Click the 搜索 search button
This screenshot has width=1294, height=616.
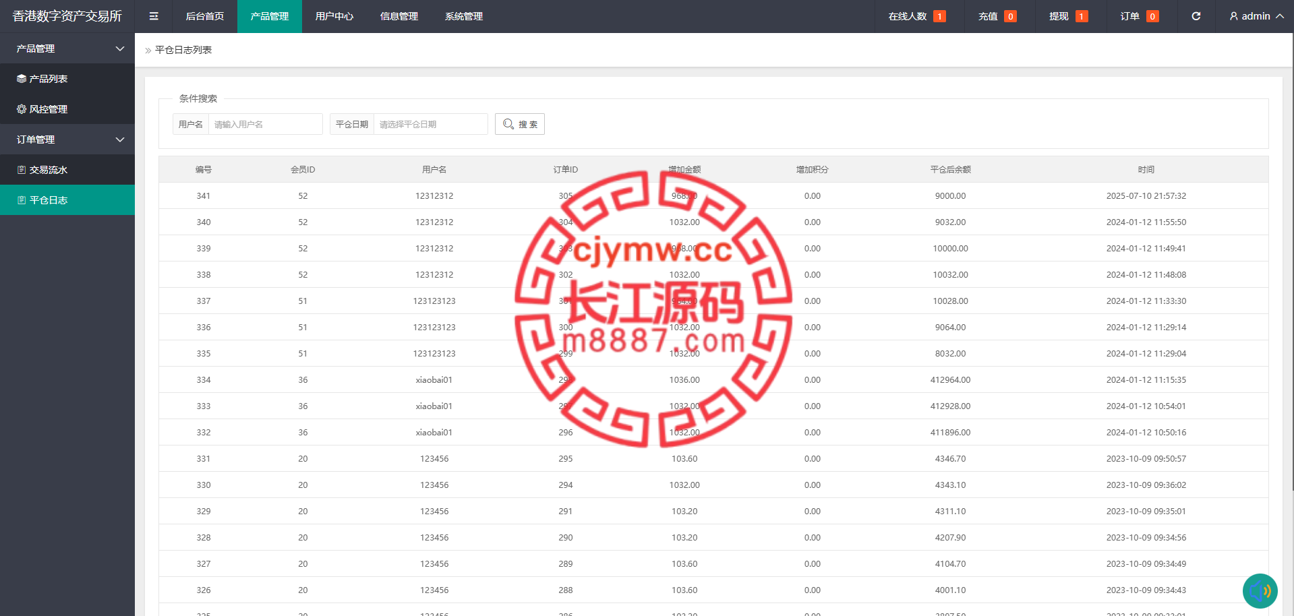(x=520, y=124)
